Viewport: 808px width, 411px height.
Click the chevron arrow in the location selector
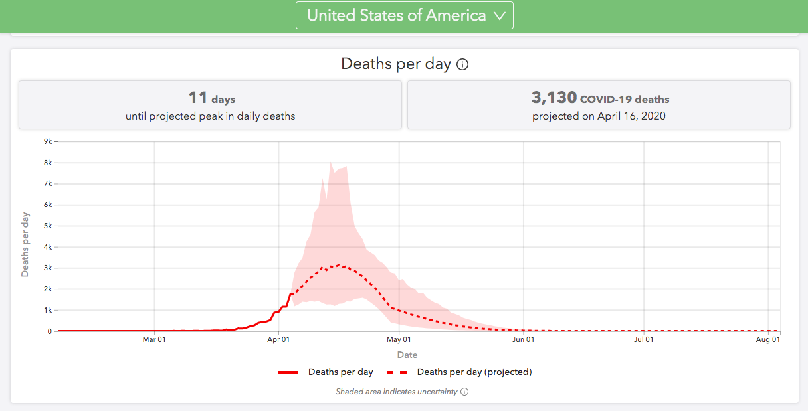(500, 16)
